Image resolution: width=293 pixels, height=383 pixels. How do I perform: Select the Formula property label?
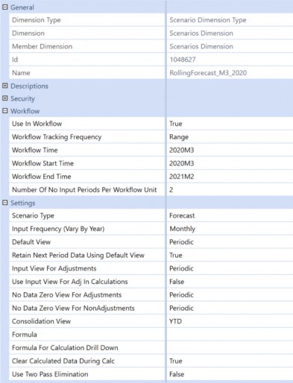[25, 335]
